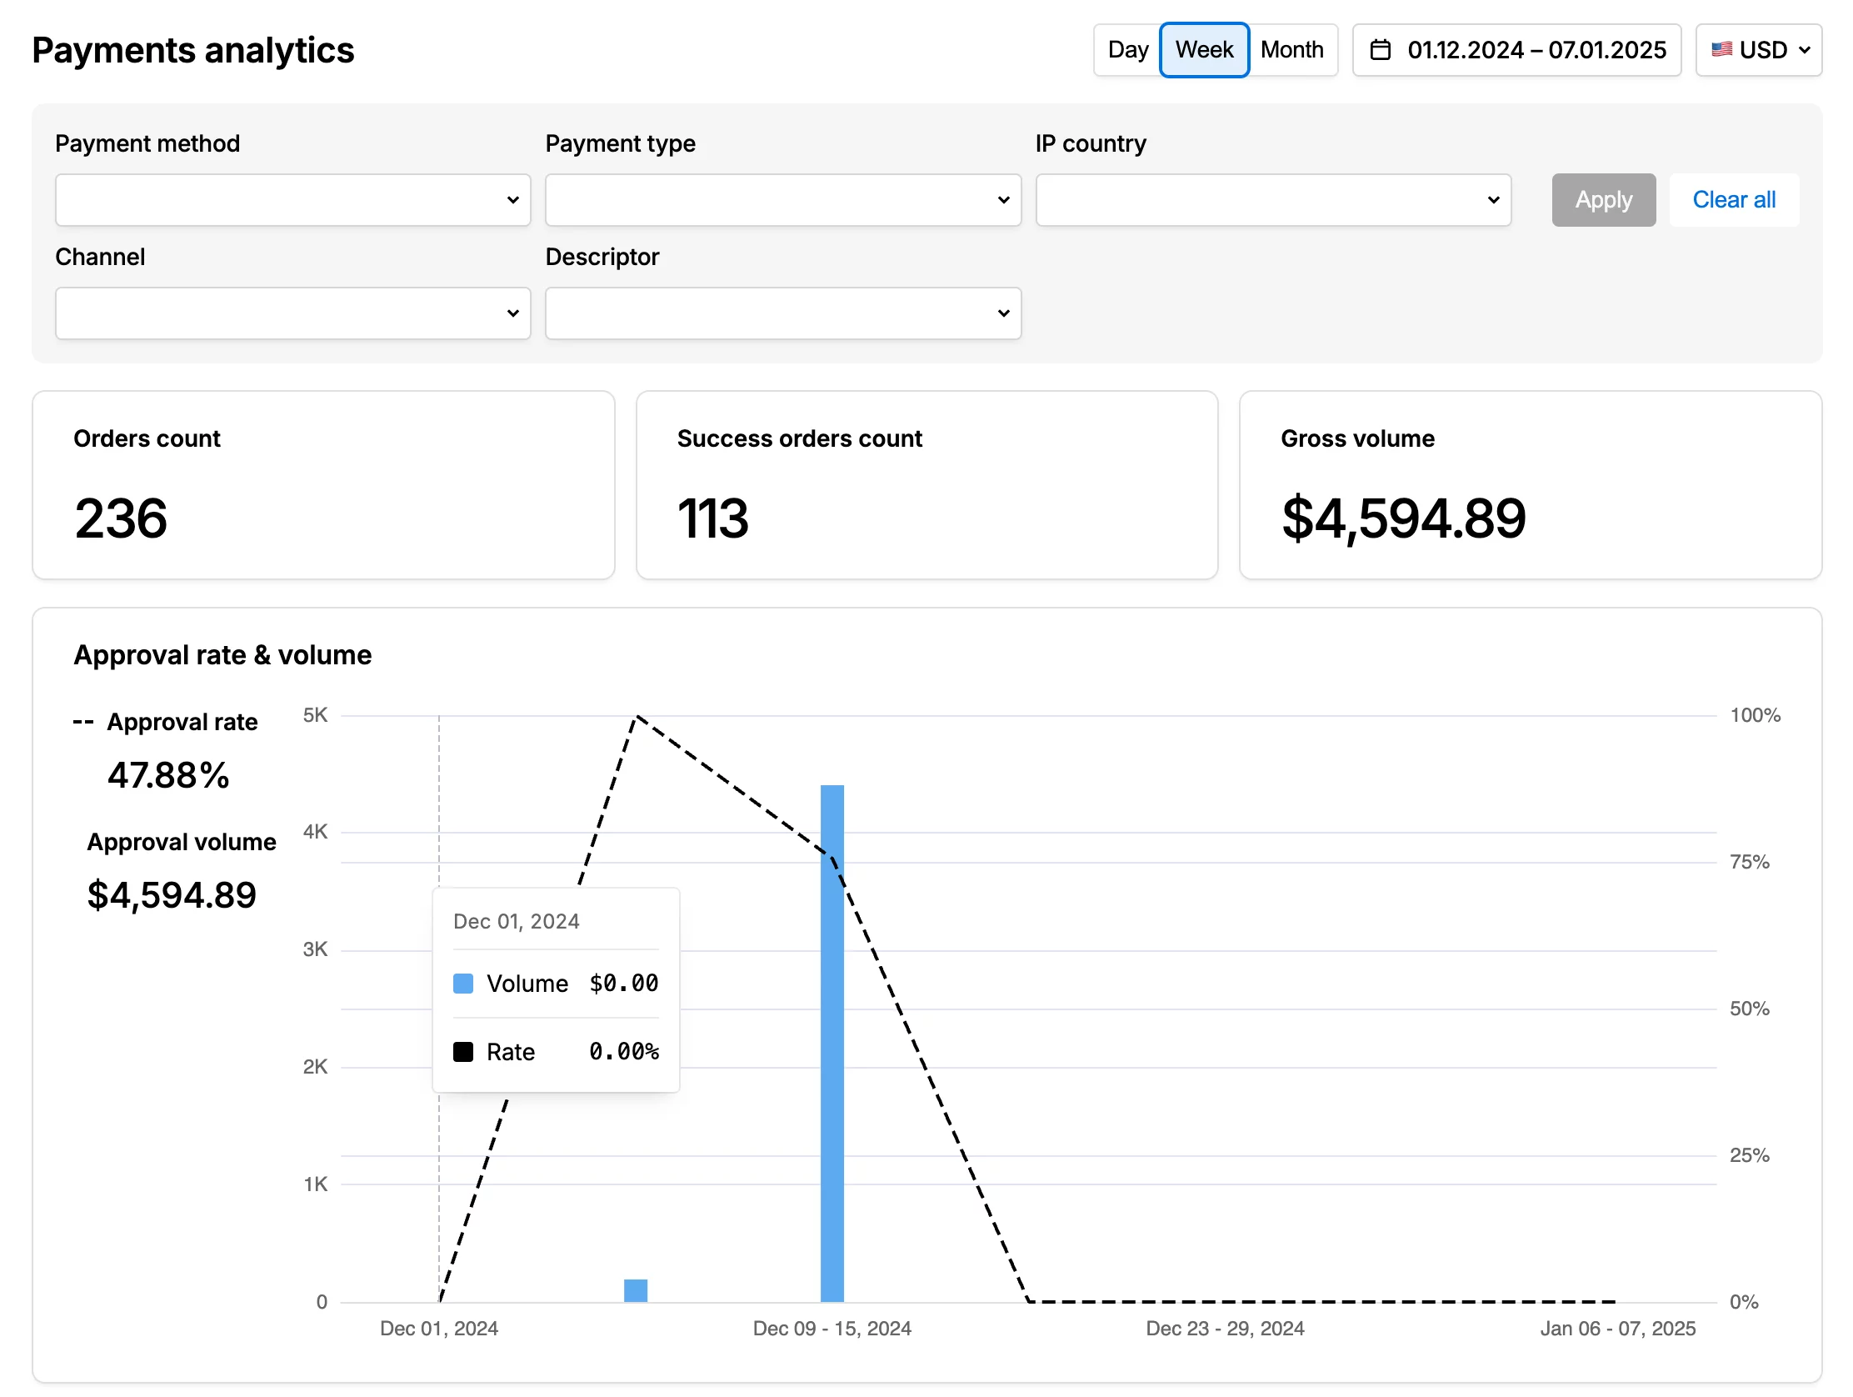The width and height of the screenshot is (1853, 1397).
Task: Click the Orders count card showing 236
Action: coord(323,484)
